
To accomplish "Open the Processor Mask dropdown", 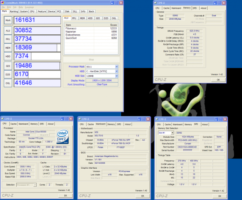I will pos(117,66).
